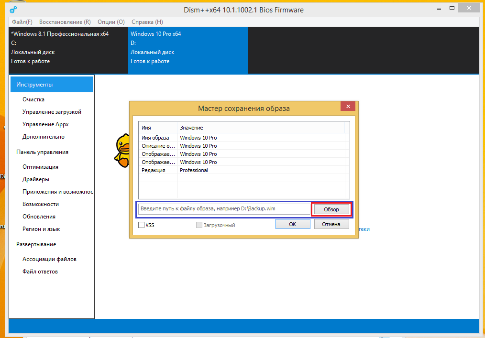This screenshot has height=338, width=485.
Task: Open Регион и язык in the sidebar
Action: point(41,229)
